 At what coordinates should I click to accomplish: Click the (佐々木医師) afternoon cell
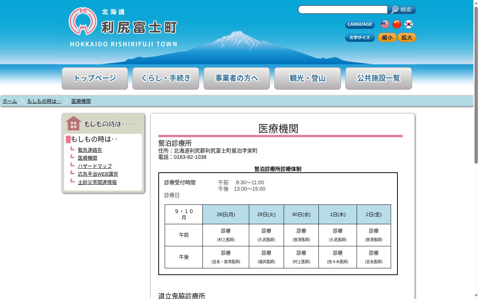click(338, 257)
